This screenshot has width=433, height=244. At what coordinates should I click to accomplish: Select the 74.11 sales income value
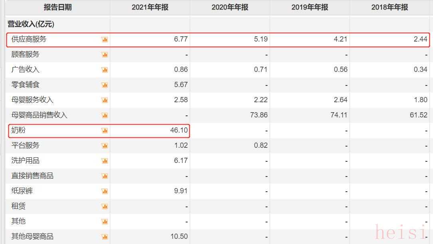pos(339,115)
